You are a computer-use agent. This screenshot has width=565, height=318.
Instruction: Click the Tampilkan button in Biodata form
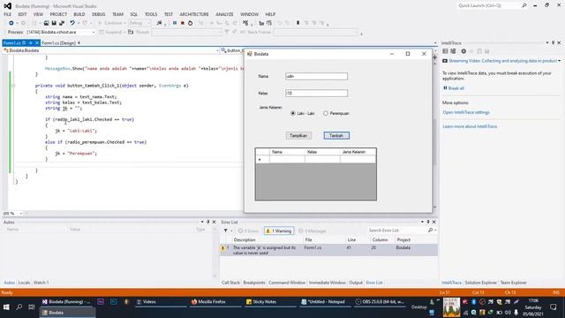click(298, 135)
